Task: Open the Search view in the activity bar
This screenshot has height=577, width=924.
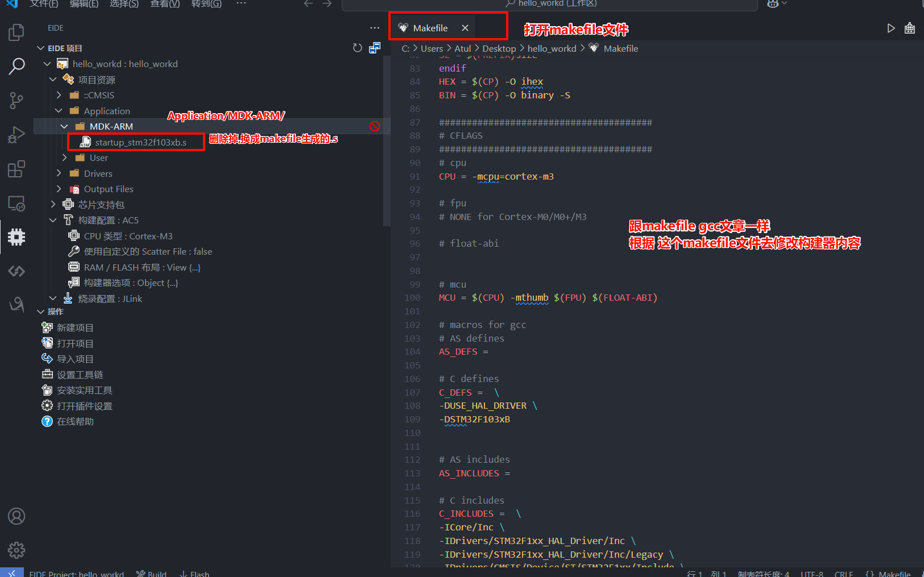Action: point(16,67)
